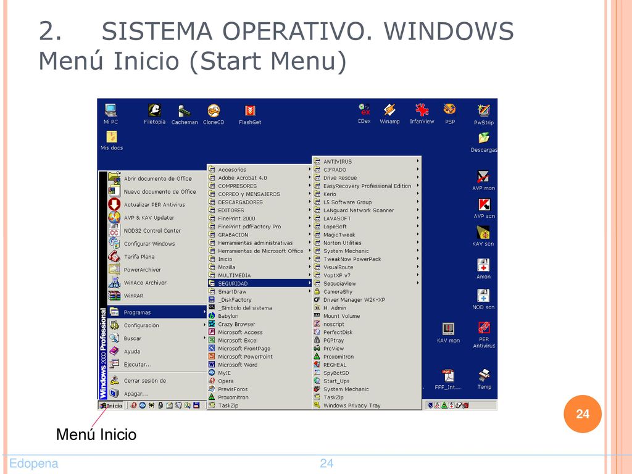Open PerfectDisk entry
632x474 pixels.
[x=367, y=332]
